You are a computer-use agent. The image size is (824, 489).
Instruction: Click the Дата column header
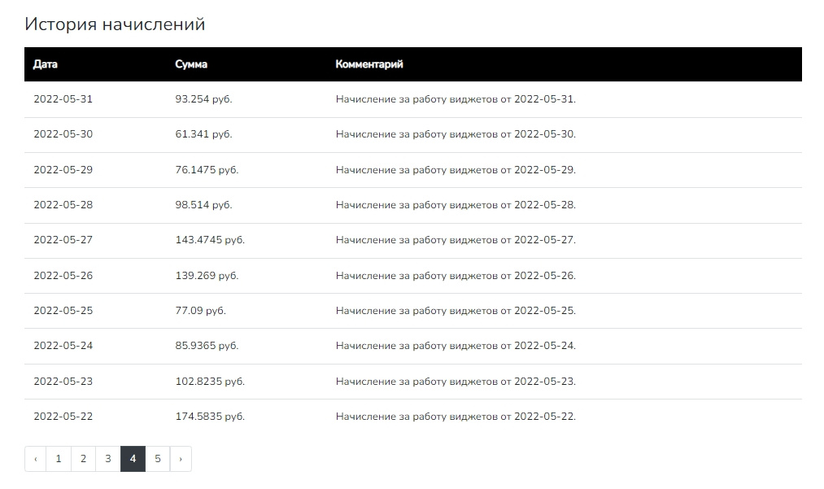point(46,64)
